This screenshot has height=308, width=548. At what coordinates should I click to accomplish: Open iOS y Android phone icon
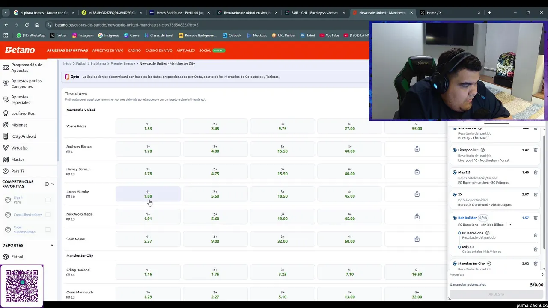coord(6,136)
